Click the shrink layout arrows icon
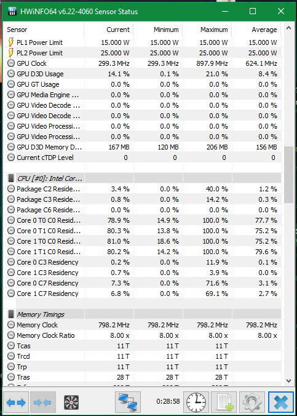This screenshot has height=416, width=297. point(43,402)
